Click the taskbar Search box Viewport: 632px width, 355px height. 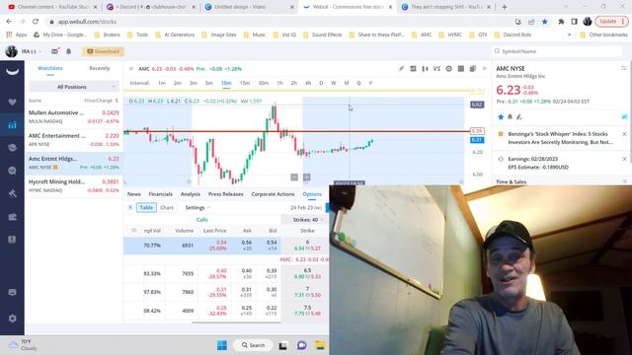coord(253,345)
